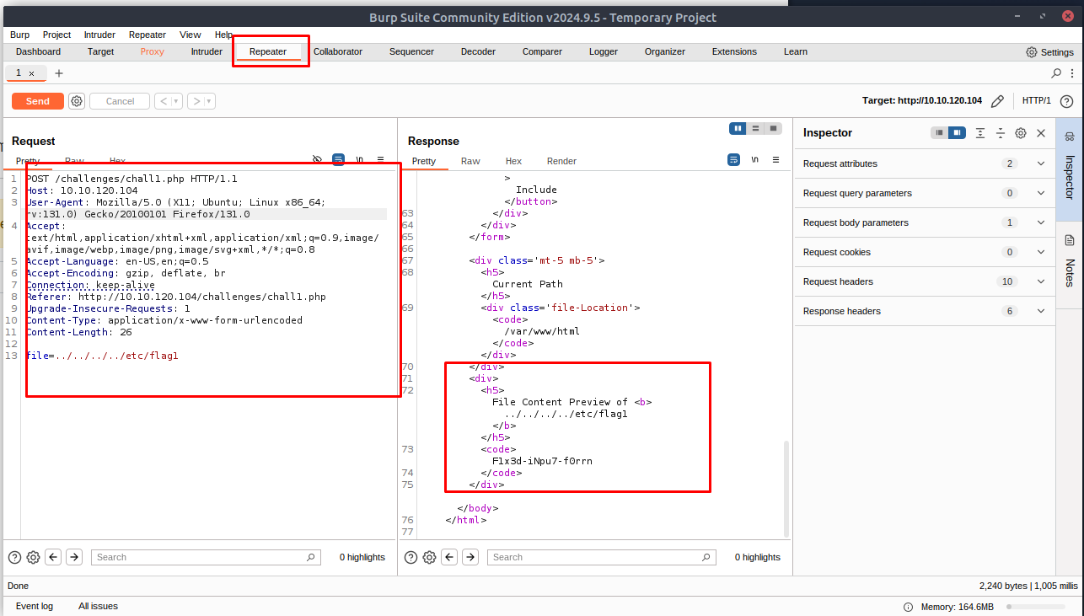Switch to the Intruder tab

click(207, 51)
